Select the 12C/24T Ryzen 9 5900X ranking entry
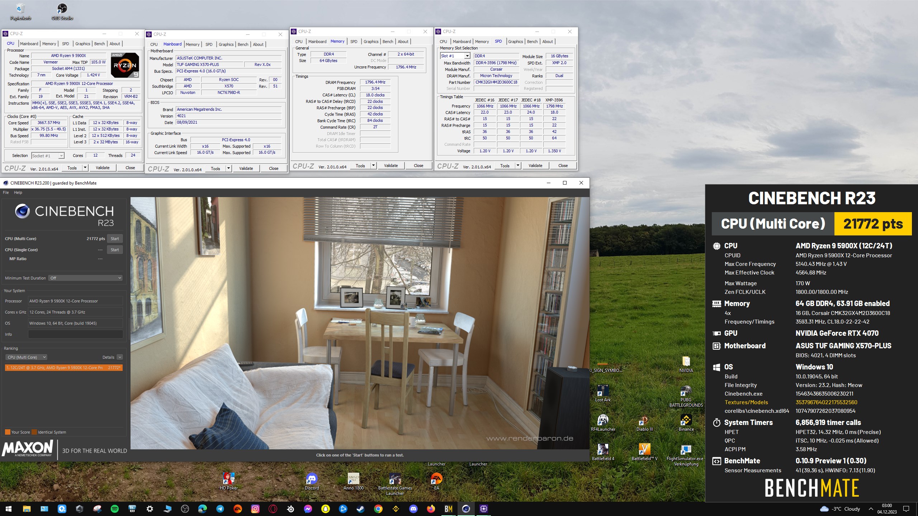The height and width of the screenshot is (516, 918). click(x=64, y=368)
